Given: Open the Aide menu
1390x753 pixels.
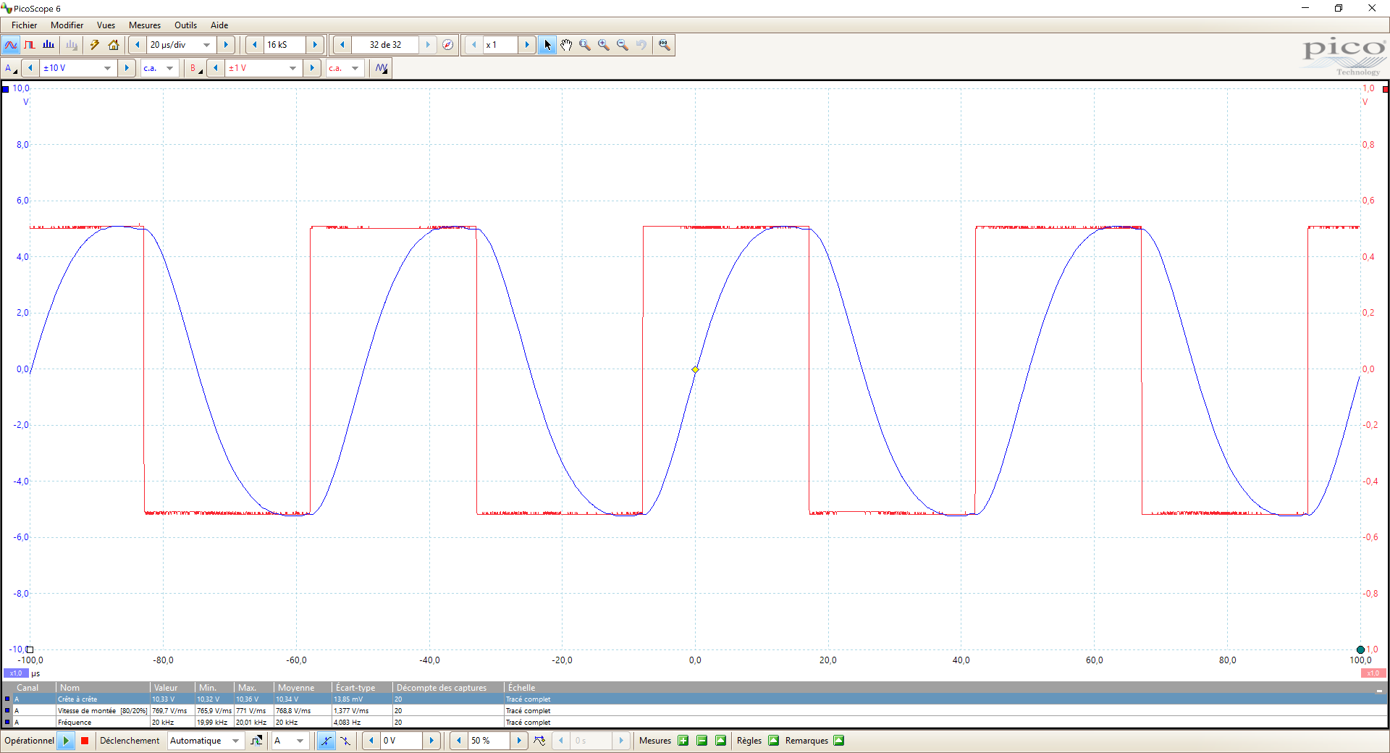Looking at the screenshot, I should click(219, 25).
